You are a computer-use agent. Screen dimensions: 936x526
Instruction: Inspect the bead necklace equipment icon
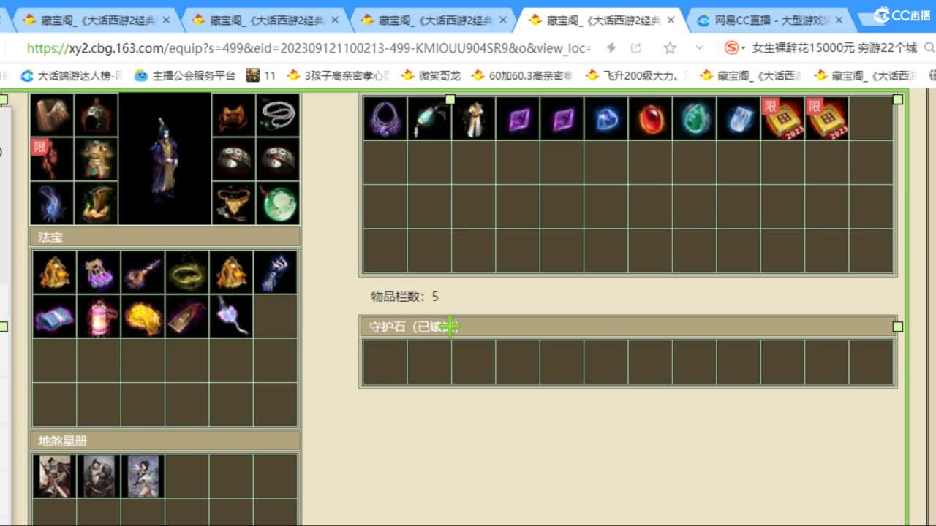(278, 115)
